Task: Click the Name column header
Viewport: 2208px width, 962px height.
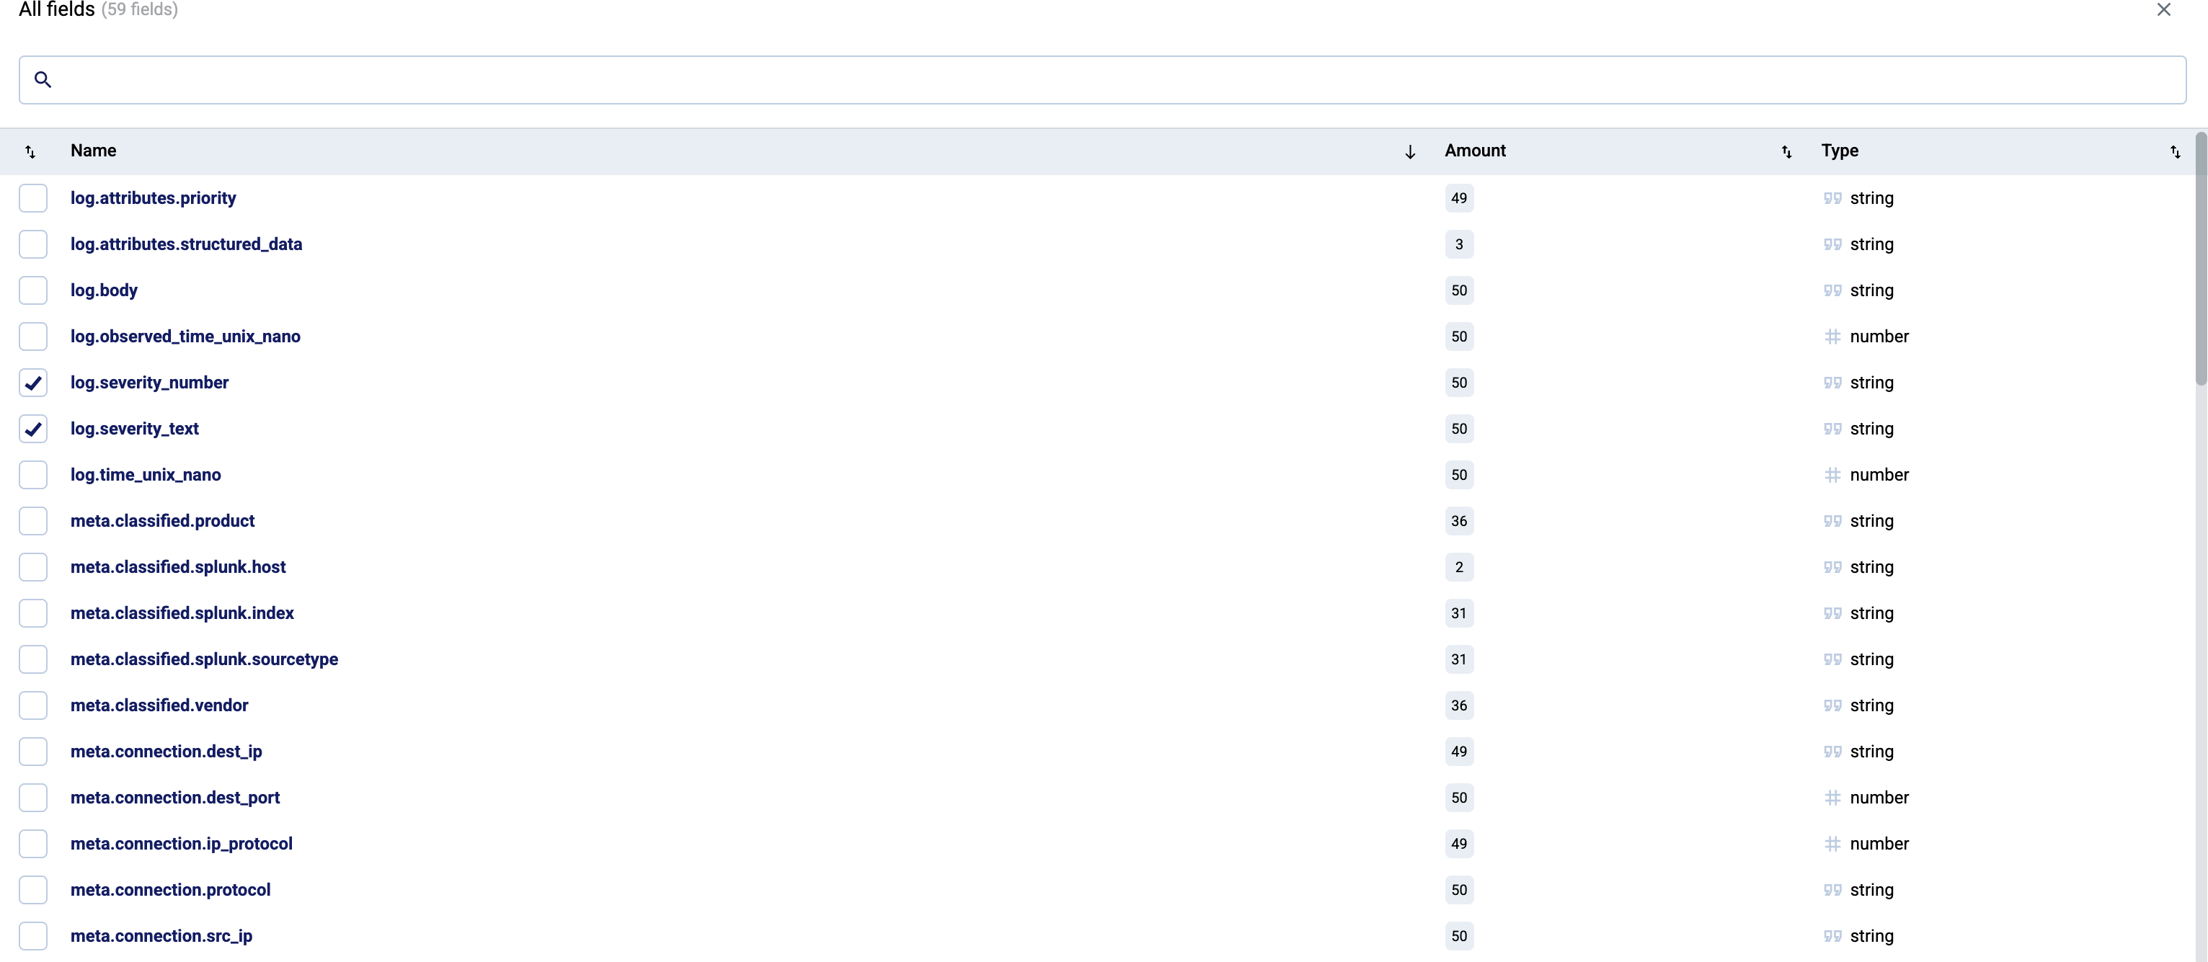Action: coord(94,151)
